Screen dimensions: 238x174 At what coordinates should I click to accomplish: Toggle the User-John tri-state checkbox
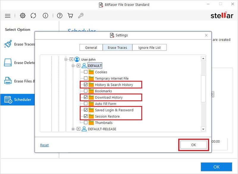point(71,59)
